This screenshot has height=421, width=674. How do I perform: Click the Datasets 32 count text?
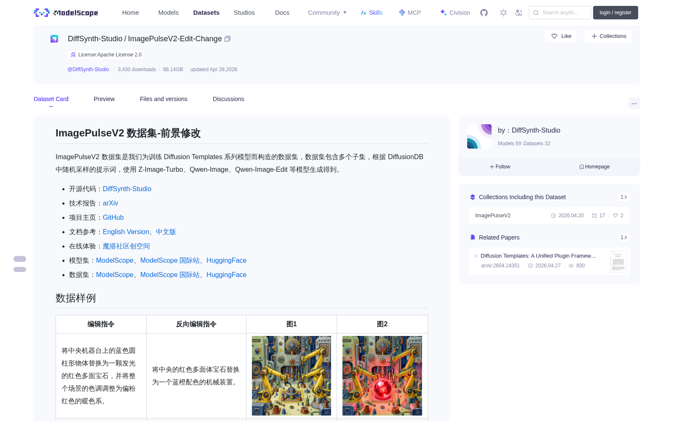(537, 144)
